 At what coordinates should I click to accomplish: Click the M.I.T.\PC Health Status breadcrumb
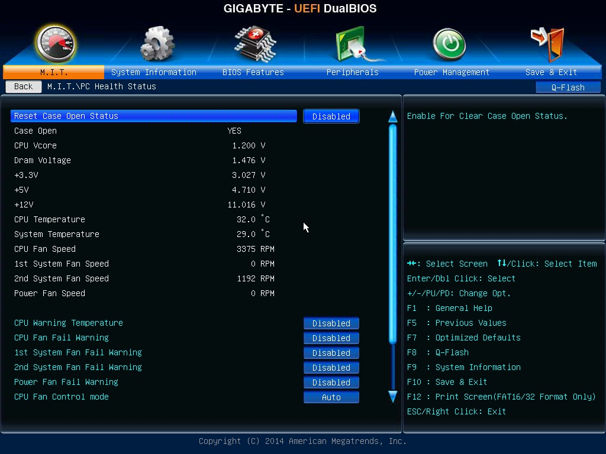pos(102,86)
